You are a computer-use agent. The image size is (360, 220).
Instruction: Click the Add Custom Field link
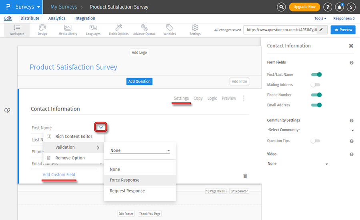click(x=59, y=175)
